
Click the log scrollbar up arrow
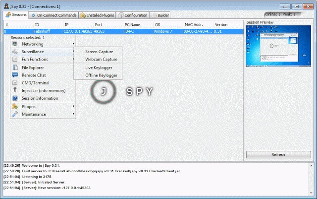pos(311,166)
